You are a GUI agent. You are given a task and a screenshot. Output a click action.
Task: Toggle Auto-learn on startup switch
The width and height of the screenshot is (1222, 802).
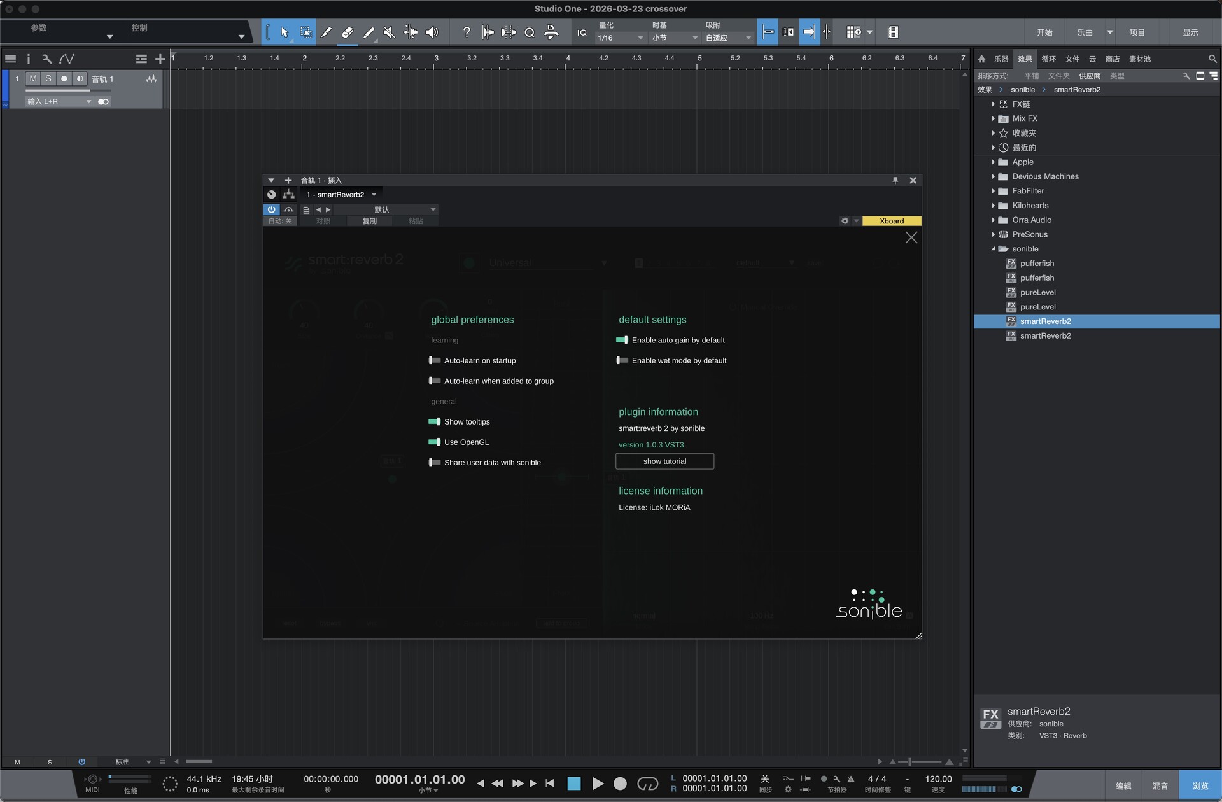tap(435, 360)
